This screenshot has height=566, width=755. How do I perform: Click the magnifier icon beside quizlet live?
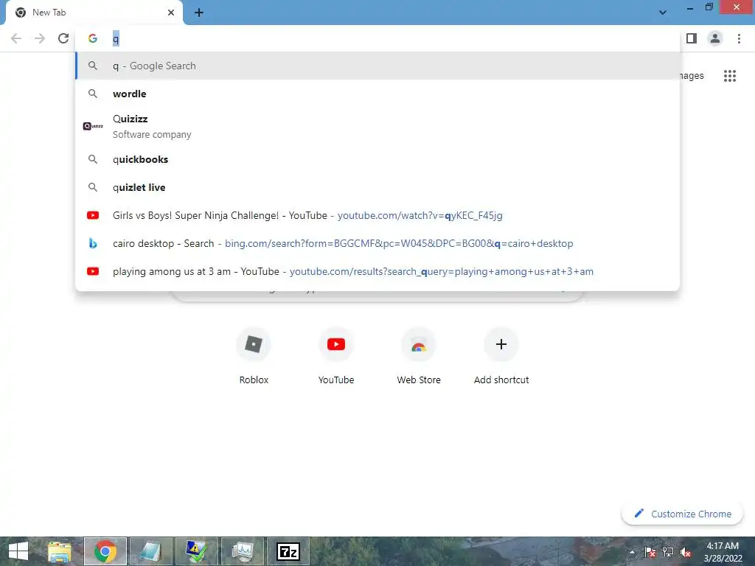93,187
